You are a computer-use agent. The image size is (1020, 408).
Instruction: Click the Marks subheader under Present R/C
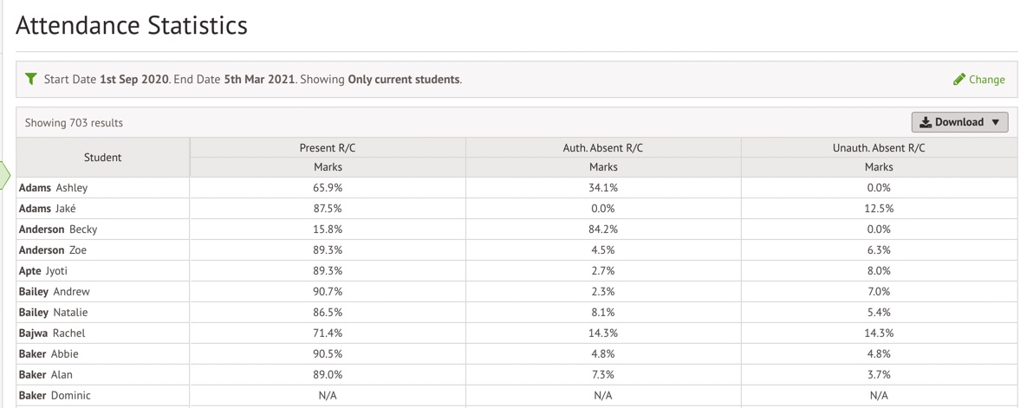(x=328, y=167)
